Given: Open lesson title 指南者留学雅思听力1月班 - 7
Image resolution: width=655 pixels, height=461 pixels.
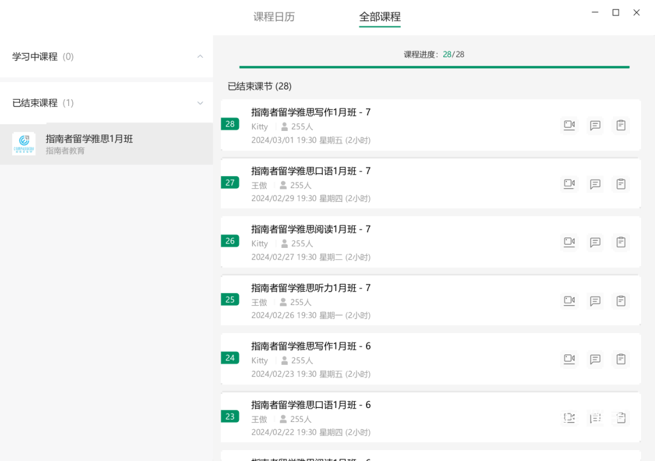Looking at the screenshot, I should pos(311,288).
